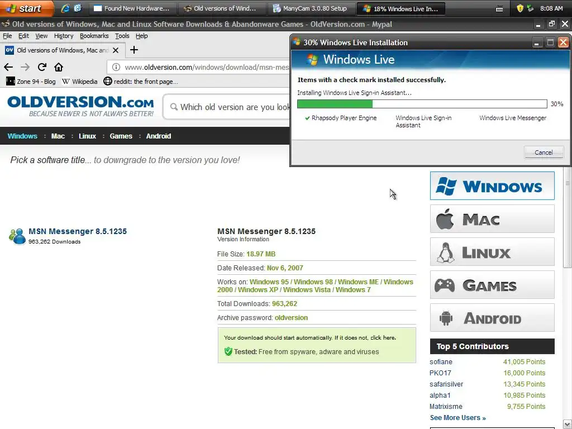Image resolution: width=572 pixels, height=429 pixels.
Task: Click the second quick launch browser icon
Action: tap(78, 8)
